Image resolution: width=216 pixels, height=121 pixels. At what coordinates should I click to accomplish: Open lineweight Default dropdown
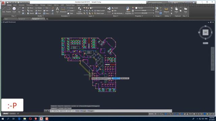(144, 10)
